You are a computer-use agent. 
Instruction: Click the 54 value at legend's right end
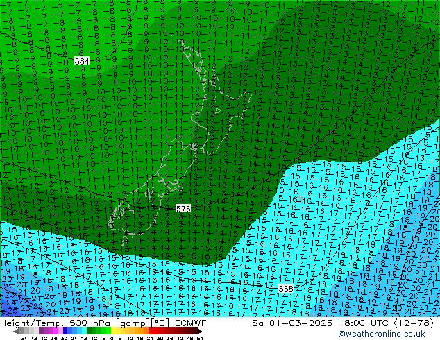[200, 338]
